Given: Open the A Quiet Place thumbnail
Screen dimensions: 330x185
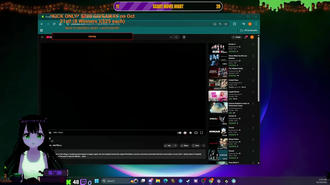Looking at the screenshot, I should [x=218, y=84].
